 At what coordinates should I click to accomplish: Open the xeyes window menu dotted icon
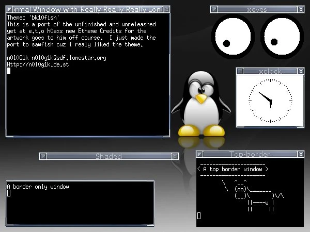pos(214,9)
